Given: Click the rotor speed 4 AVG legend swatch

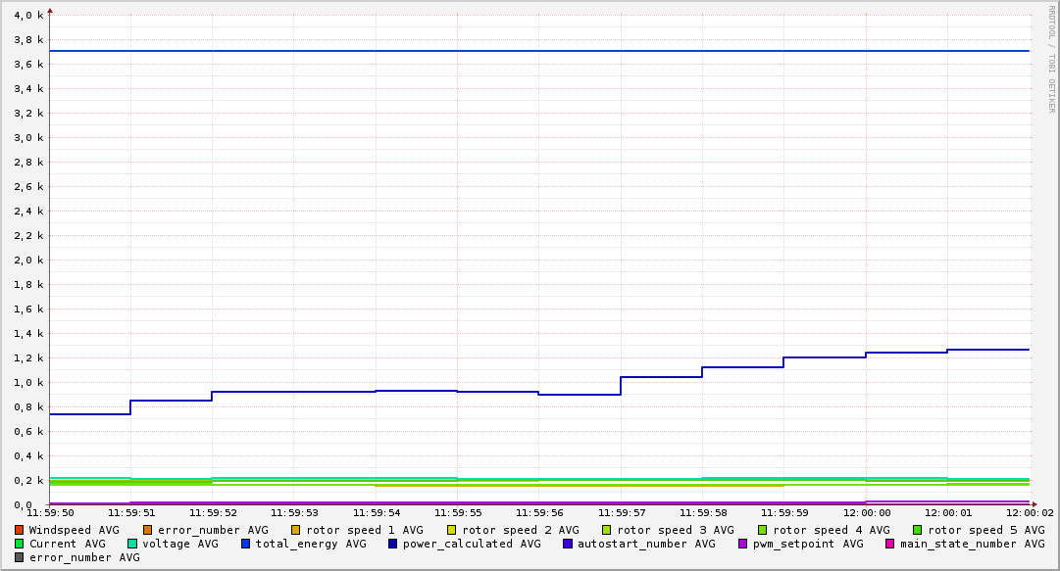Looking at the screenshot, I should pos(763,531).
